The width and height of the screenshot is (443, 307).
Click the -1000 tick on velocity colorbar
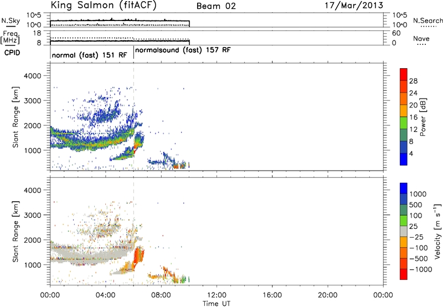click(421, 269)
